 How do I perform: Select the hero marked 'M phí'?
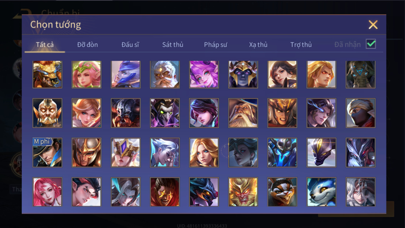coord(47,152)
